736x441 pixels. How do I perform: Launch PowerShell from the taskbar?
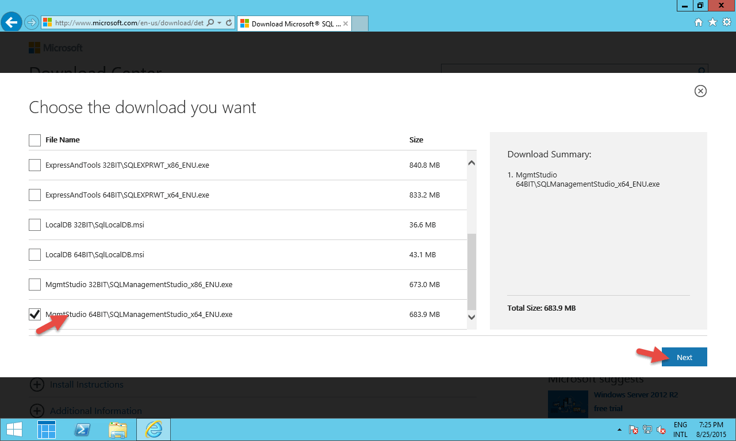(82, 430)
